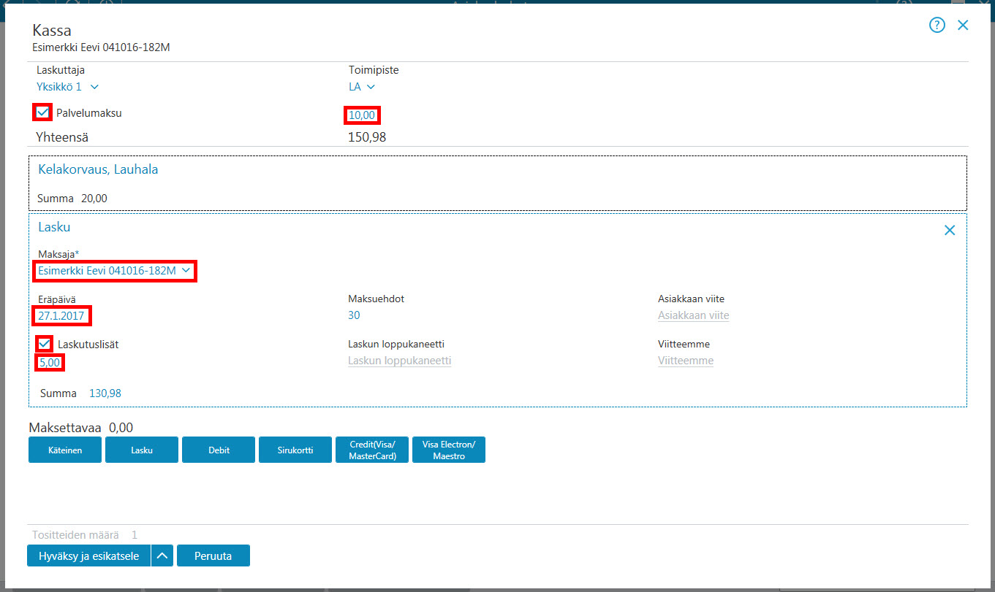Open the Toimipiste LA dropdown
This screenshot has height=592, width=995.
[x=362, y=87]
